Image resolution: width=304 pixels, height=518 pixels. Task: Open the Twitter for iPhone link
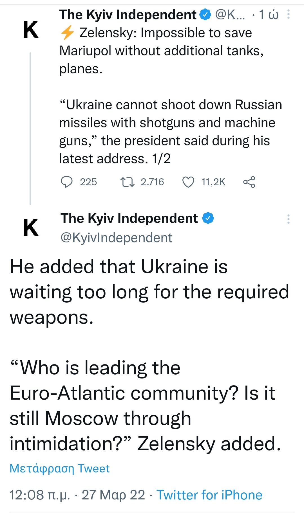coord(209,495)
